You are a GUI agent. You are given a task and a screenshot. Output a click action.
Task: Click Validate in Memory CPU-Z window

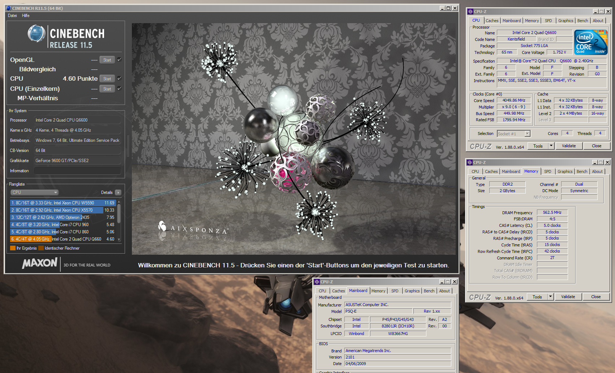click(x=568, y=297)
